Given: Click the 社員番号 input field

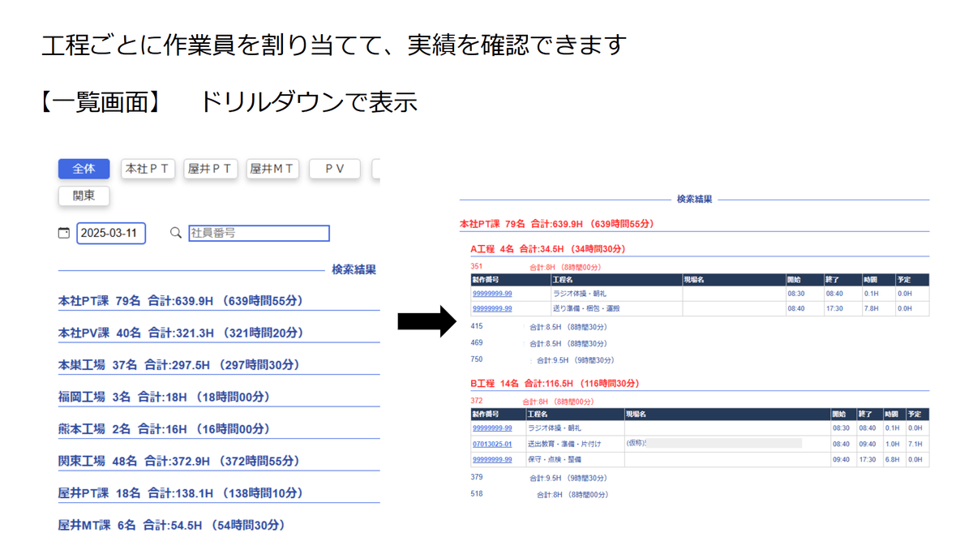Looking at the screenshot, I should [258, 233].
